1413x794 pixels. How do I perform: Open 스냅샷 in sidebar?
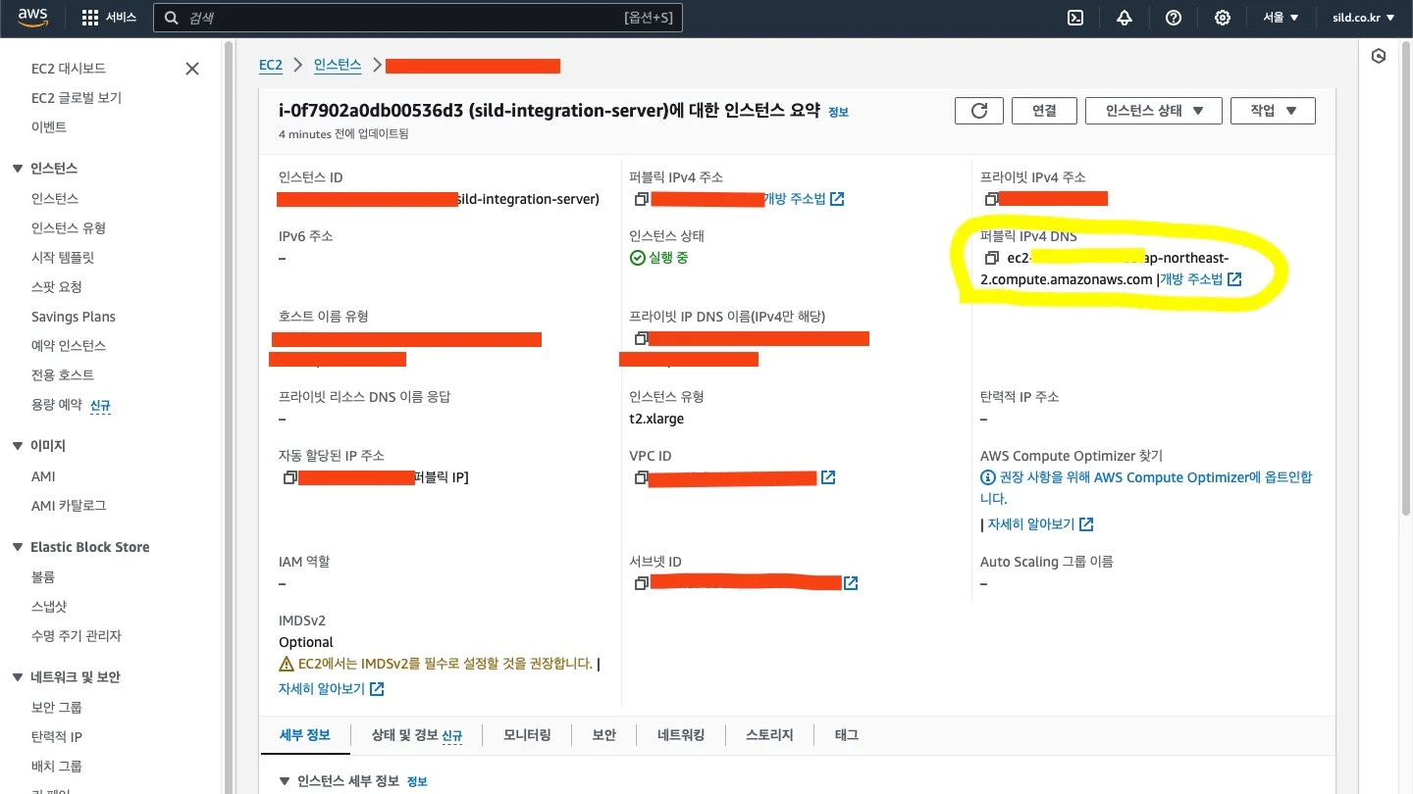tap(49, 607)
